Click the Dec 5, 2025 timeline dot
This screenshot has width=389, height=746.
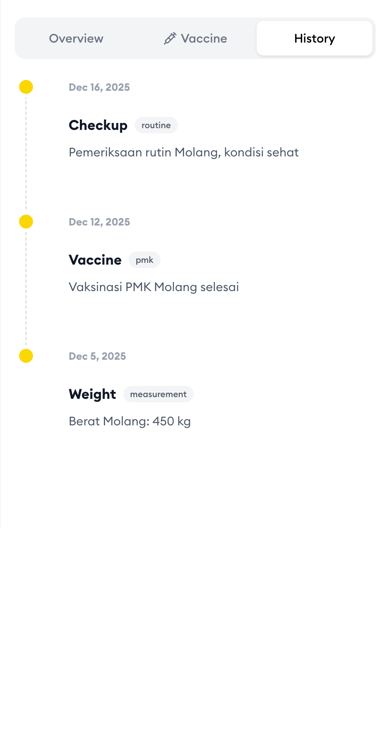point(26,356)
